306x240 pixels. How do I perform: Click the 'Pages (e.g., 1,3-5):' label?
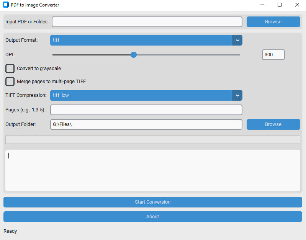point(25,110)
